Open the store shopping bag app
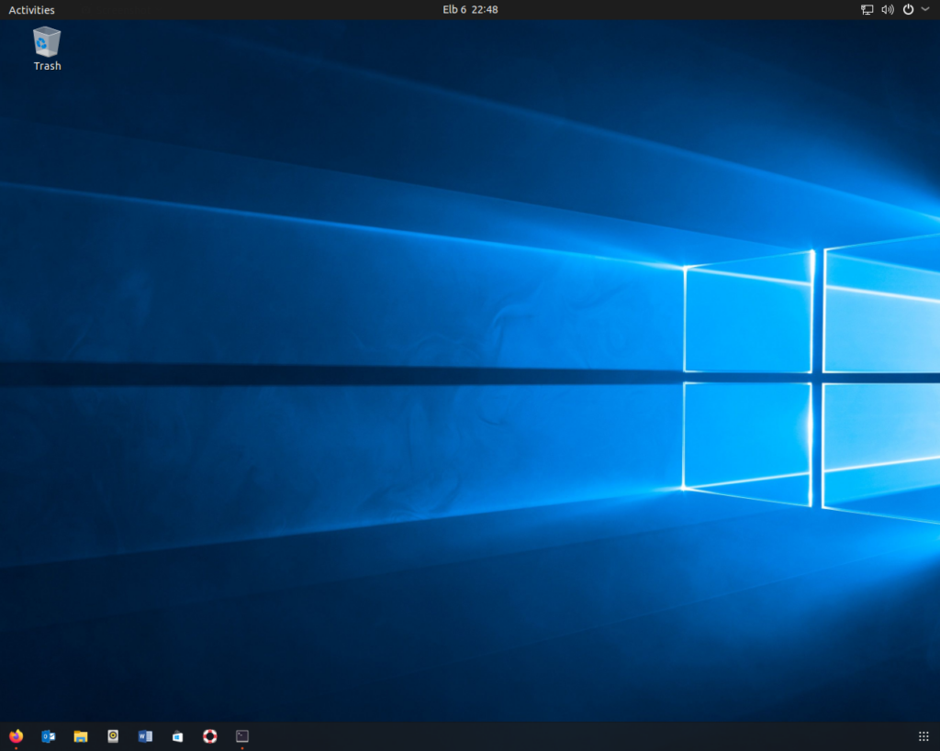This screenshot has height=751, width=940. [177, 736]
